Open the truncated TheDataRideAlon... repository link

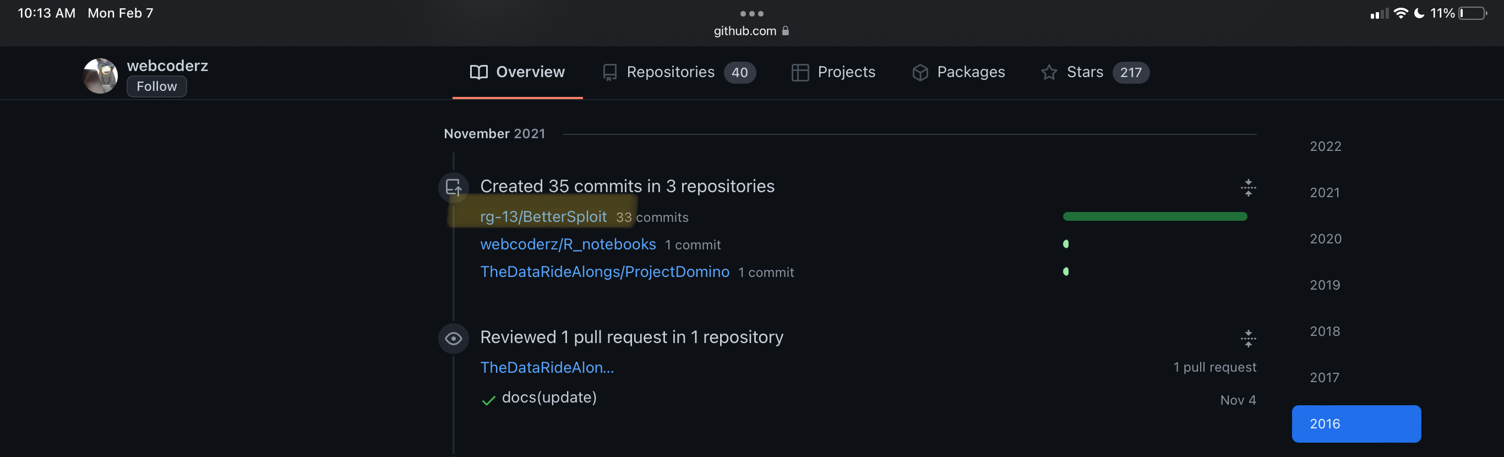coord(547,367)
